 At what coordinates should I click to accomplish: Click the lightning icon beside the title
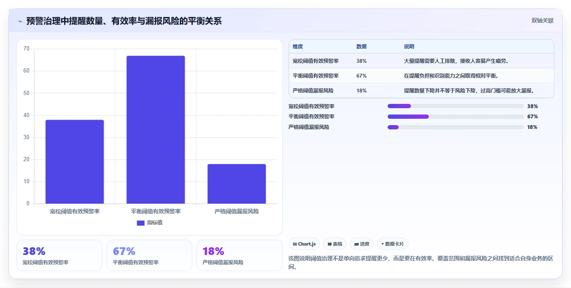click(x=20, y=21)
